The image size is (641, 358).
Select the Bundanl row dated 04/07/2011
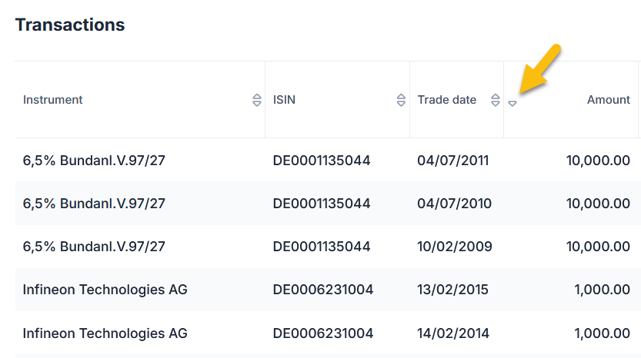[328, 161]
